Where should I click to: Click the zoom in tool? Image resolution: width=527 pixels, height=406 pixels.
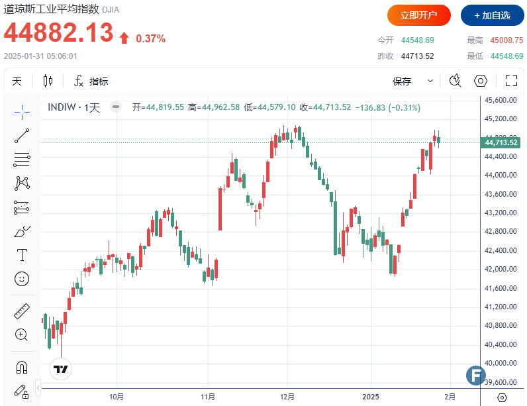point(22,334)
